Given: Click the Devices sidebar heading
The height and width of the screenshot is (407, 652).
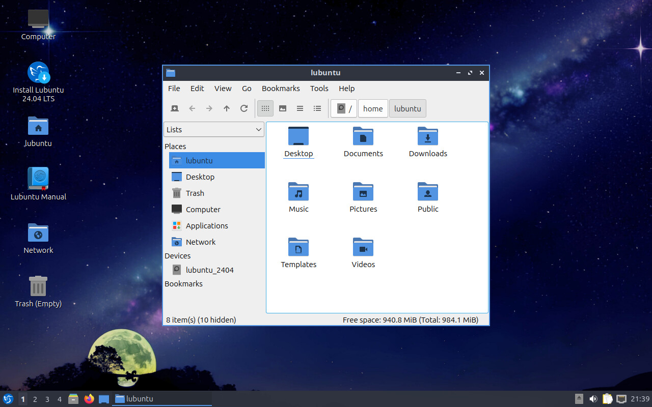Looking at the screenshot, I should 177,256.
